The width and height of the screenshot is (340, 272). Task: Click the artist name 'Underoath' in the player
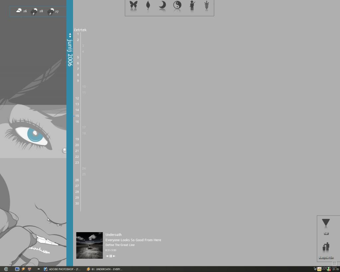click(x=114, y=235)
